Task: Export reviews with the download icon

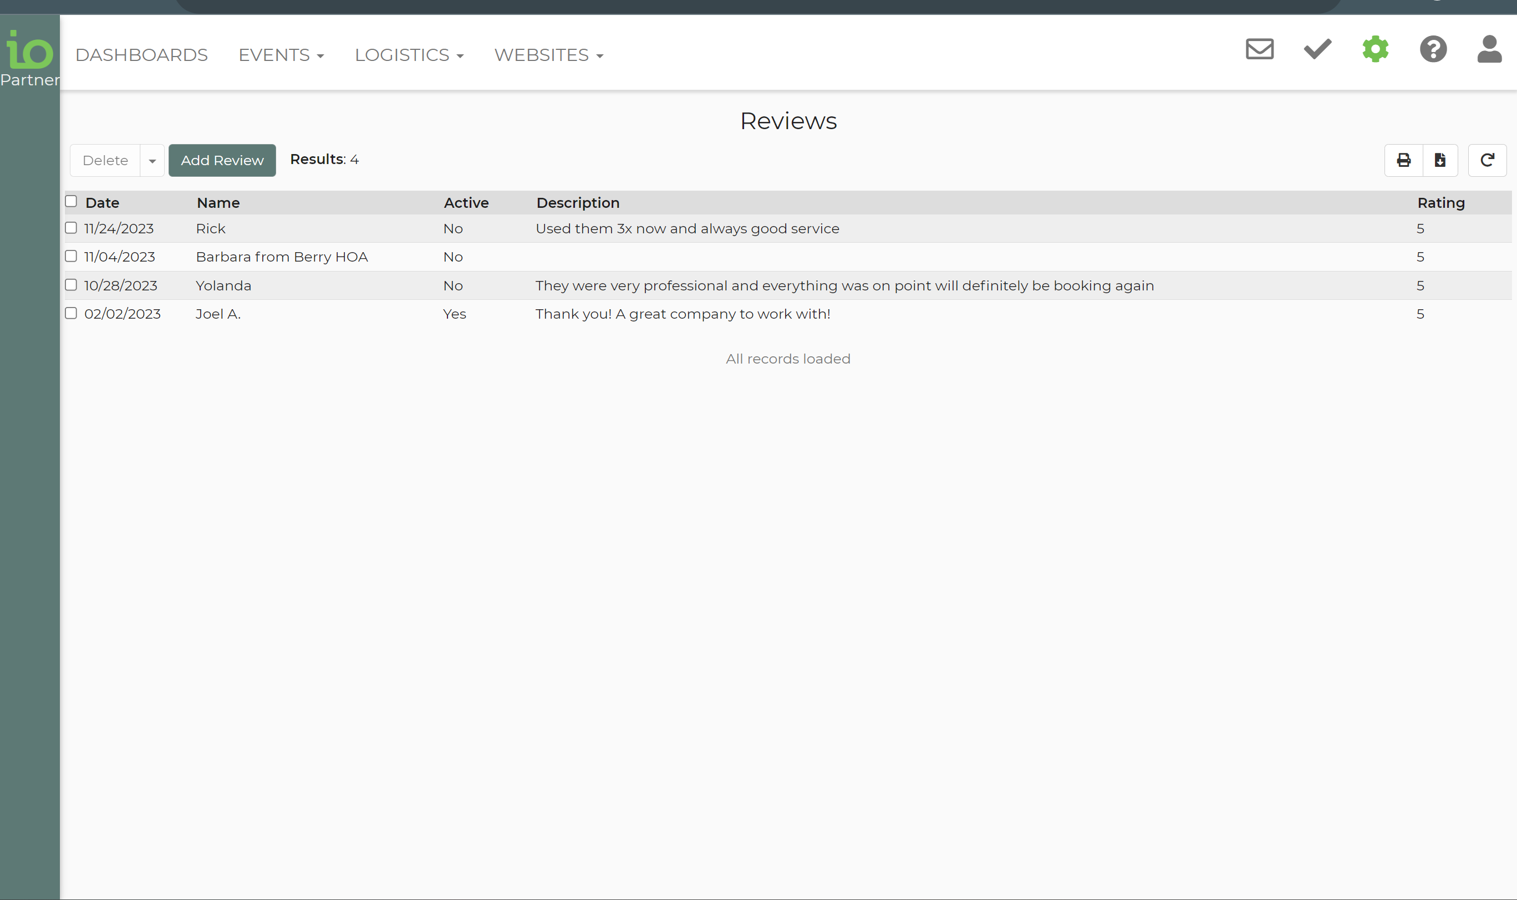Action: click(x=1440, y=160)
